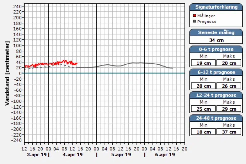Click the 26 cm Maks forecast value

229,86
